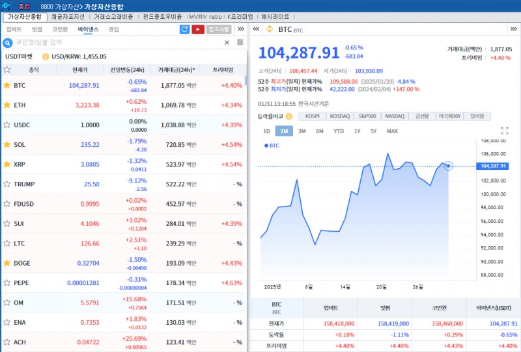Switch to the 업비트 exchange tab

(14, 29)
